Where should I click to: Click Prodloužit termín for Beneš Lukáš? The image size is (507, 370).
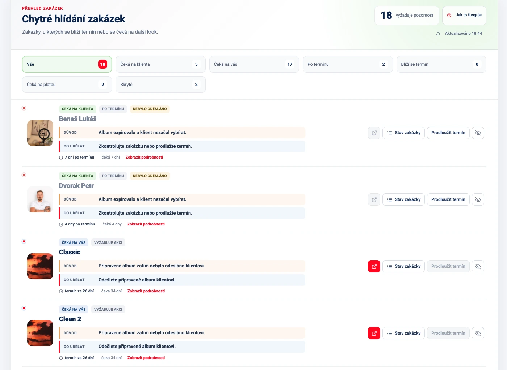click(448, 133)
